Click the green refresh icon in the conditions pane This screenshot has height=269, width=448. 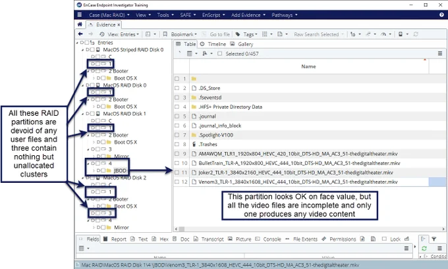click(x=424, y=248)
